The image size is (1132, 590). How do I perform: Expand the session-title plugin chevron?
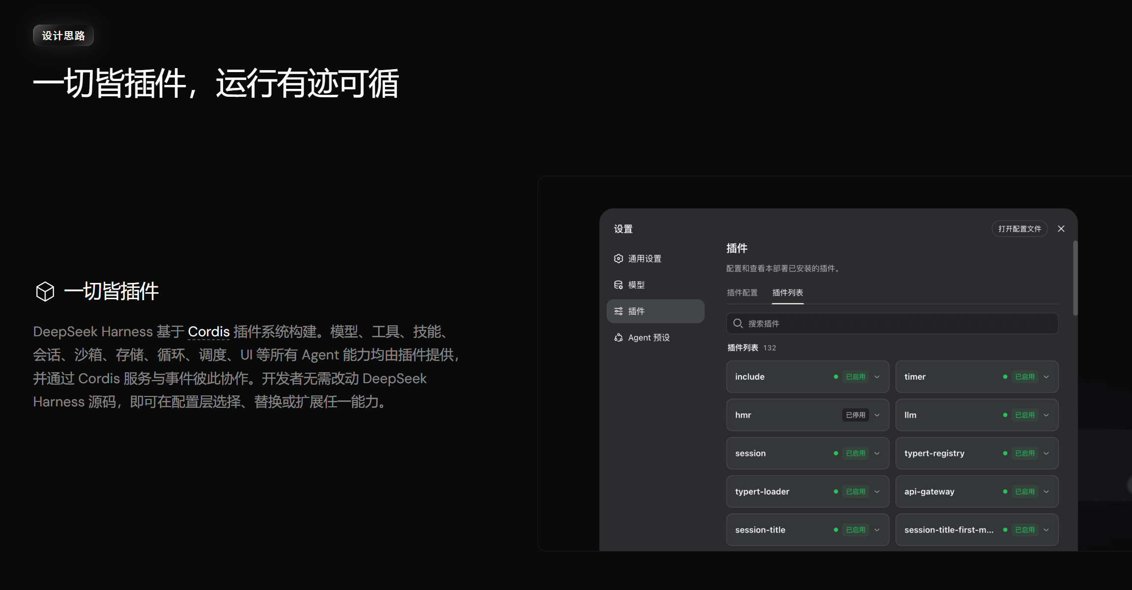877,530
